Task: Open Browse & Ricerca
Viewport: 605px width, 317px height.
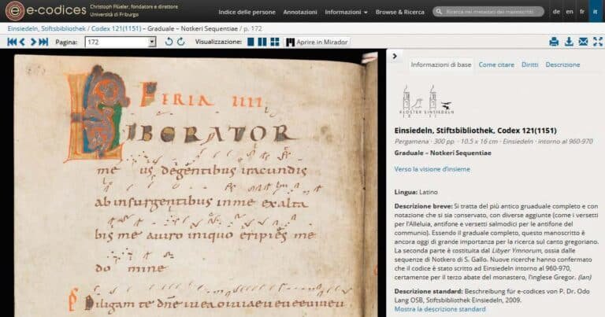Action: [x=399, y=12]
